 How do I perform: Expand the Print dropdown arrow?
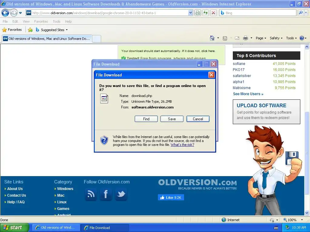point(251,38)
